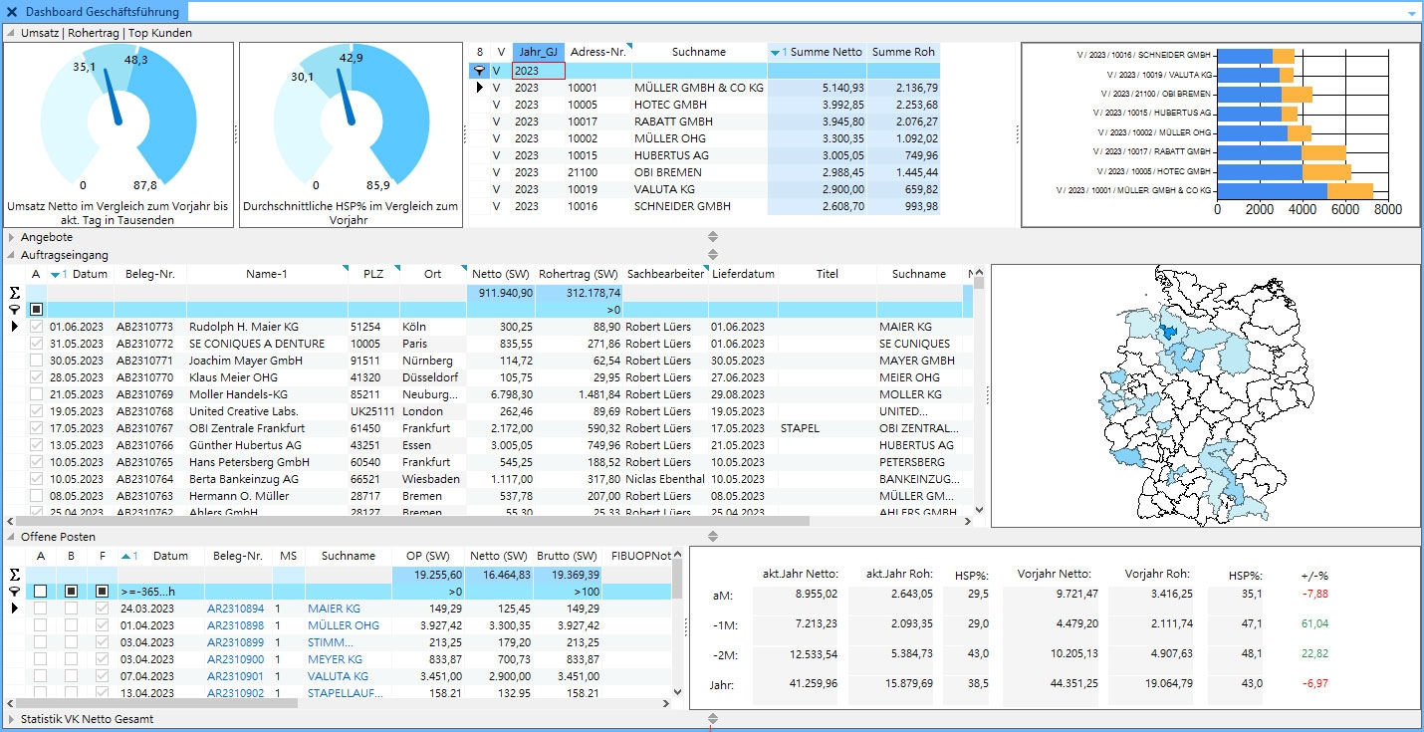
Task: Click the row marker arrow beside MÜLLER GMBH & CO KG
Action: pyautogui.click(x=480, y=88)
